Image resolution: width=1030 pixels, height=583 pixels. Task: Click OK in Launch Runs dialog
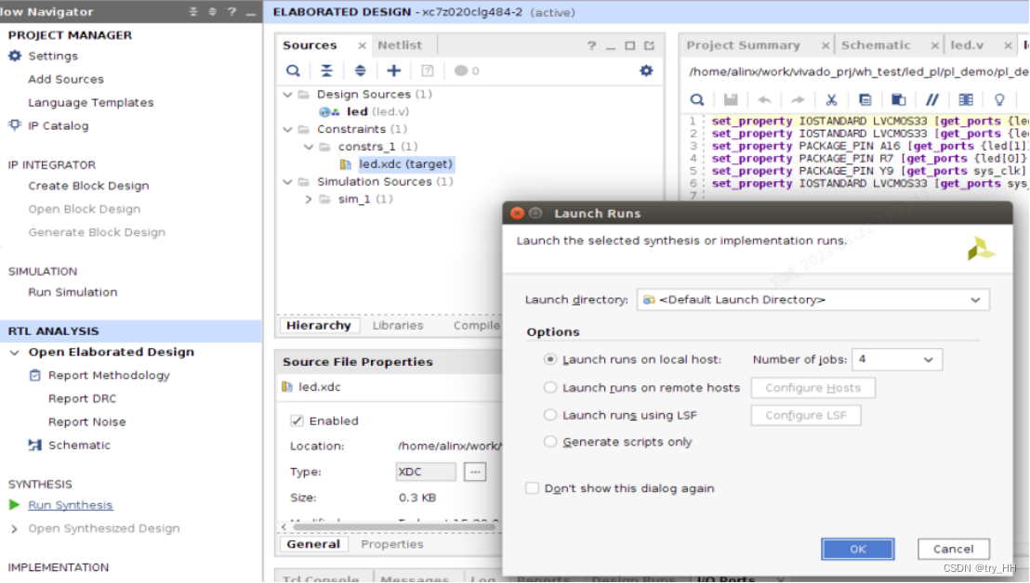click(857, 549)
